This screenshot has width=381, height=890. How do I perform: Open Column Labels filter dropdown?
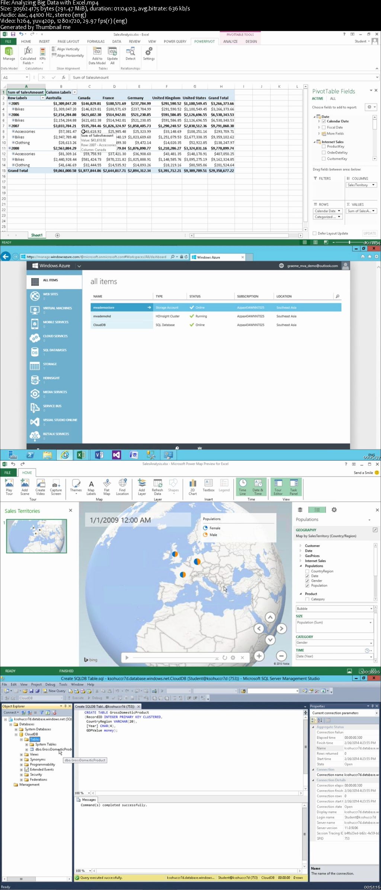pyautogui.click(x=74, y=92)
